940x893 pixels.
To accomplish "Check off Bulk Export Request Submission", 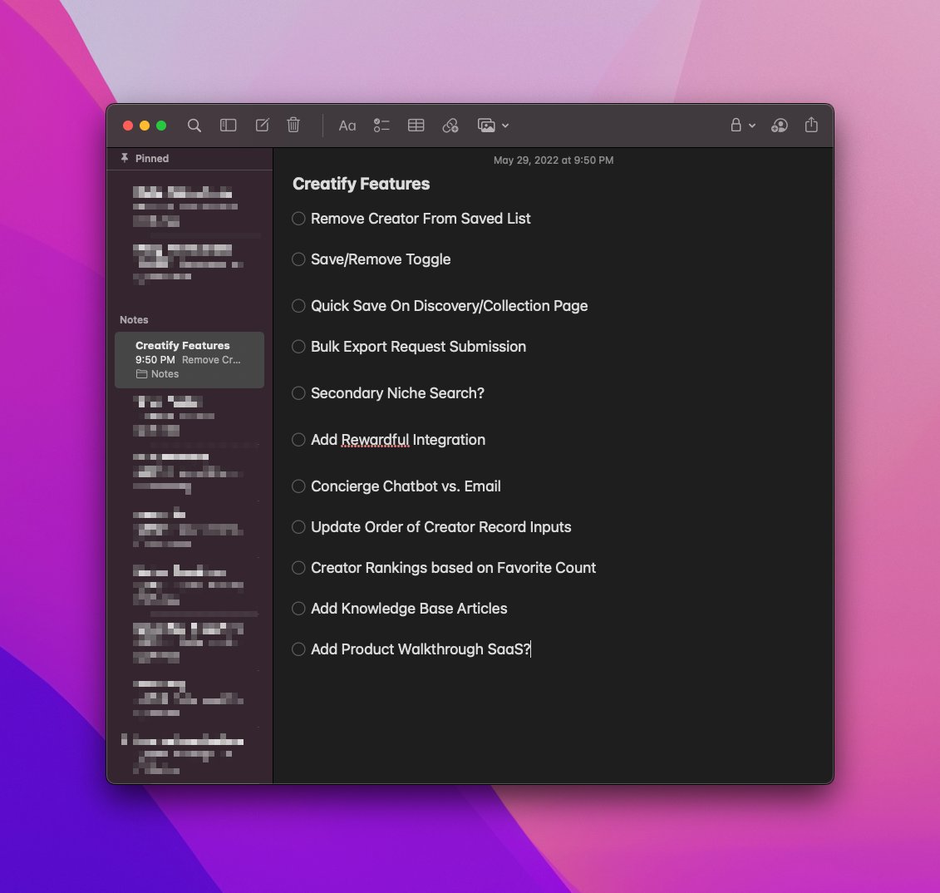I will [x=298, y=347].
